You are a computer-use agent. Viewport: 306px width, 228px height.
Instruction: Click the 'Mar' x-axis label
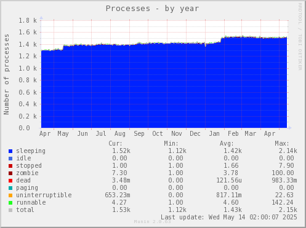click(251, 134)
